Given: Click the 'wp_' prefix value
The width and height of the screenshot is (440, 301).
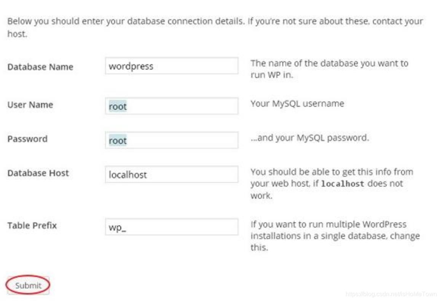Looking at the screenshot, I should tap(117, 227).
